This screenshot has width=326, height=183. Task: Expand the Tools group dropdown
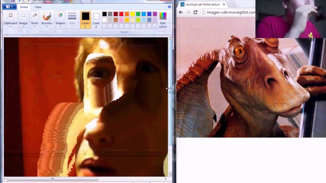tap(34, 26)
